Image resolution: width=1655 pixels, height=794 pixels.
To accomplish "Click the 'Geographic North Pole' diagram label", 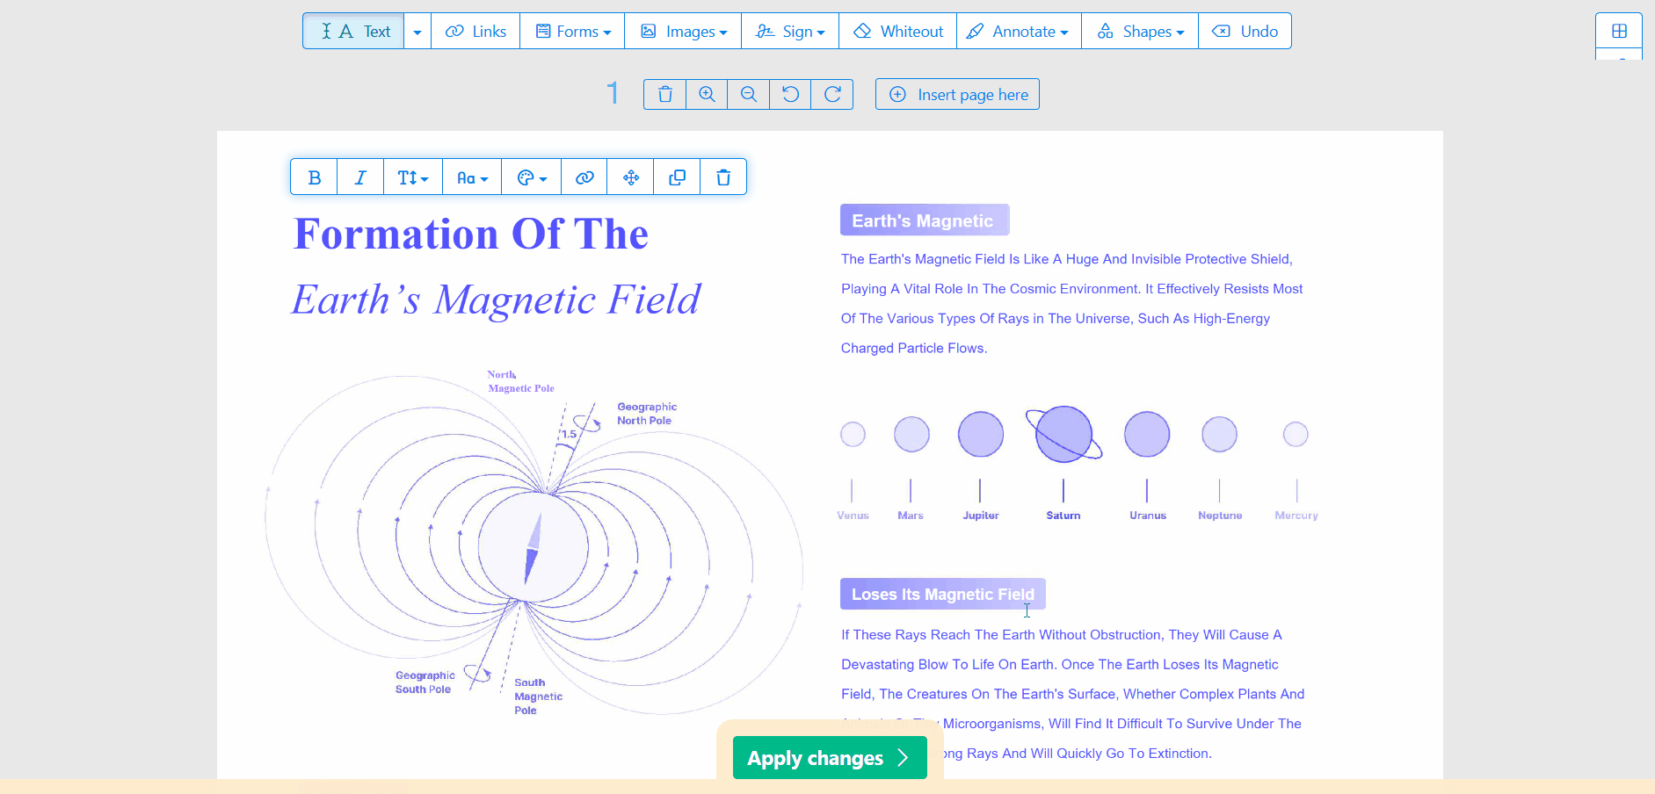I will pos(647,414).
